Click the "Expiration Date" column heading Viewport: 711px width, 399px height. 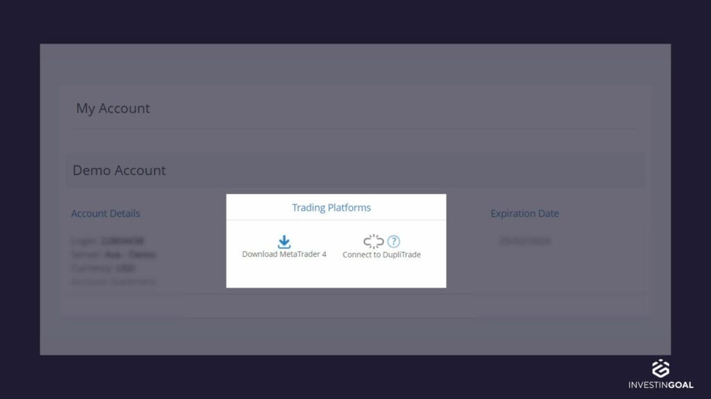tap(525, 213)
